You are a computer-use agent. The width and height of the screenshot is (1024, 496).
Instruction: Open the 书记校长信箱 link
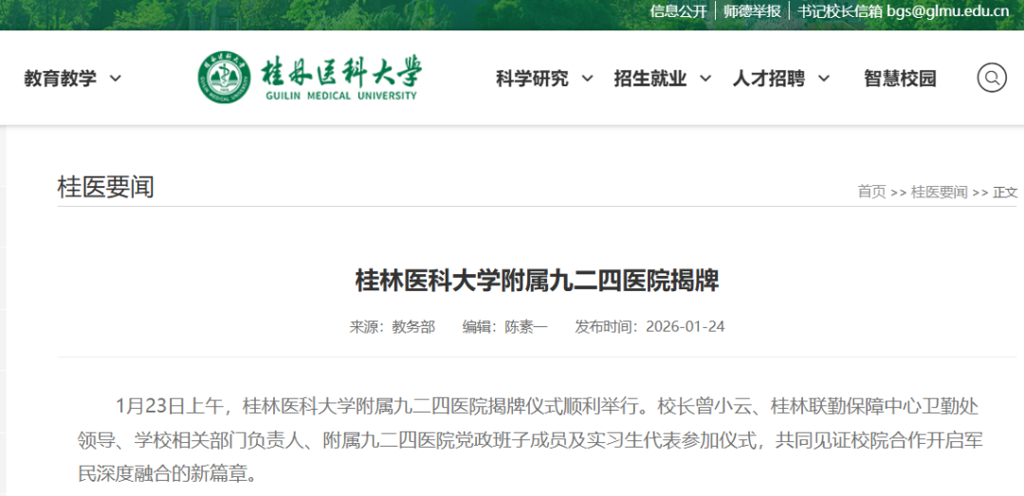pos(840,11)
